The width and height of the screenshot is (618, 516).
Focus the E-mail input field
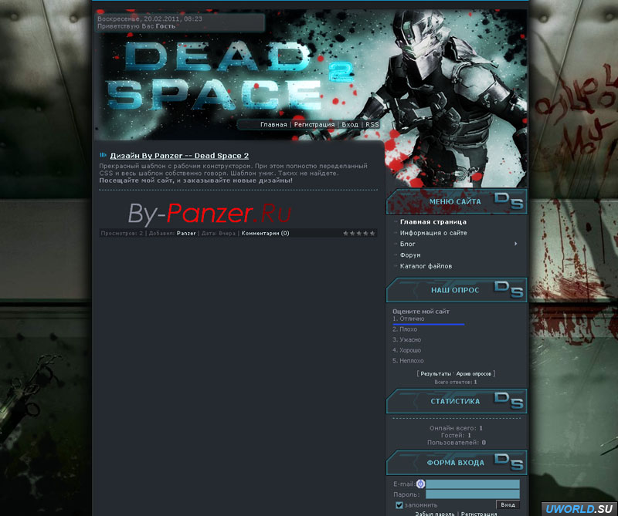[473, 484]
